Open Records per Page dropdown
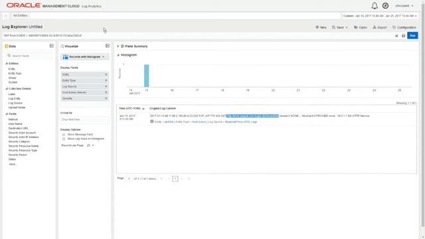The width and height of the screenshot is (425, 239). (90, 145)
